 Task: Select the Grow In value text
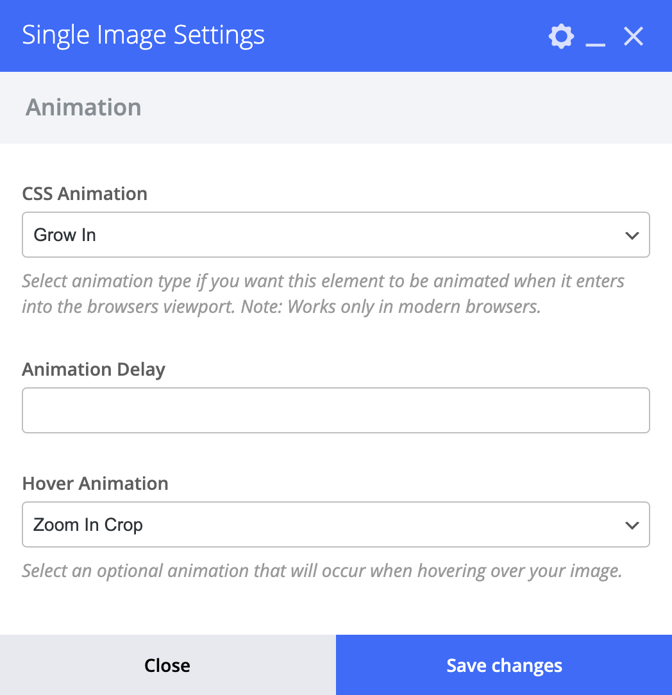[65, 235]
